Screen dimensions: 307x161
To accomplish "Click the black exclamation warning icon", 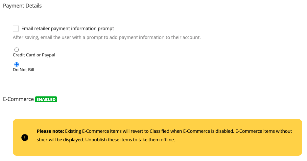I will point(25,137).
